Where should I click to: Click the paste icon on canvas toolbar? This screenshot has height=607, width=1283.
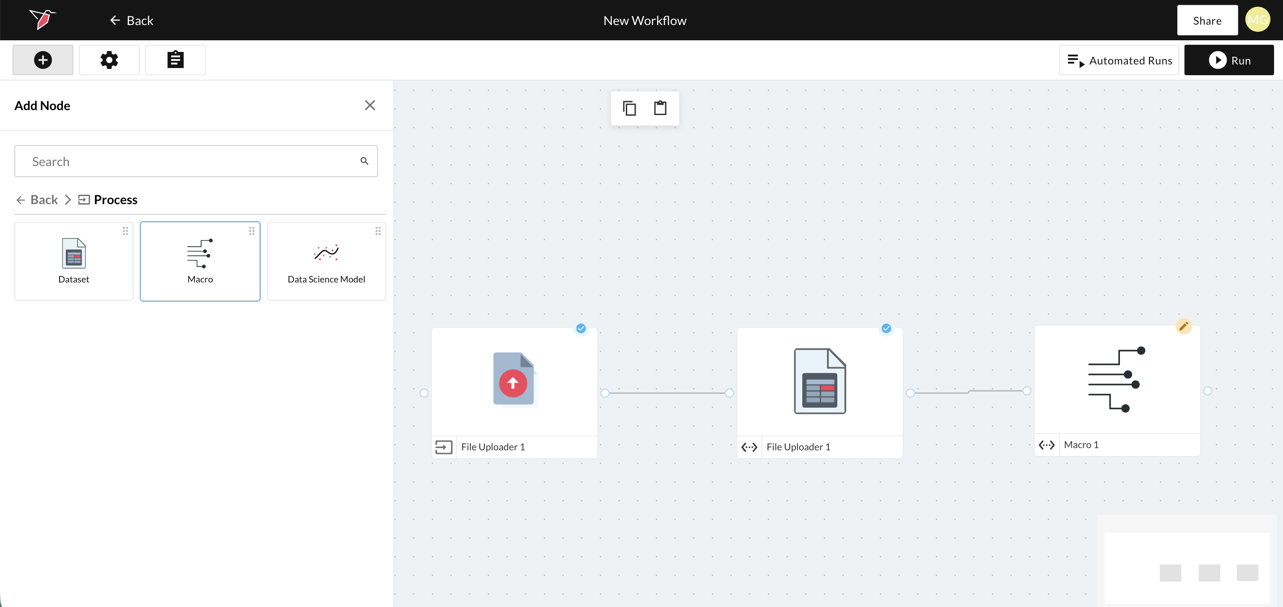(x=660, y=108)
